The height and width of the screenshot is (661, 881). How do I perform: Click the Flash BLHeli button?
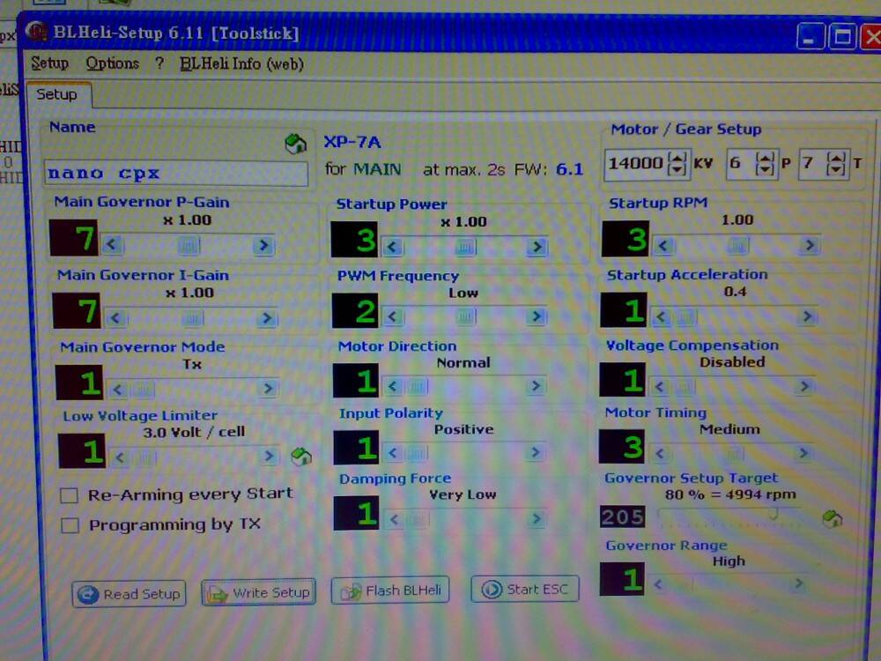coord(390,590)
